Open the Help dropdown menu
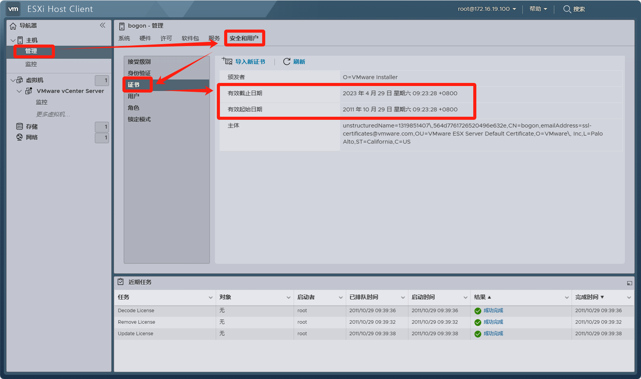The width and height of the screenshot is (641, 379). (x=538, y=9)
